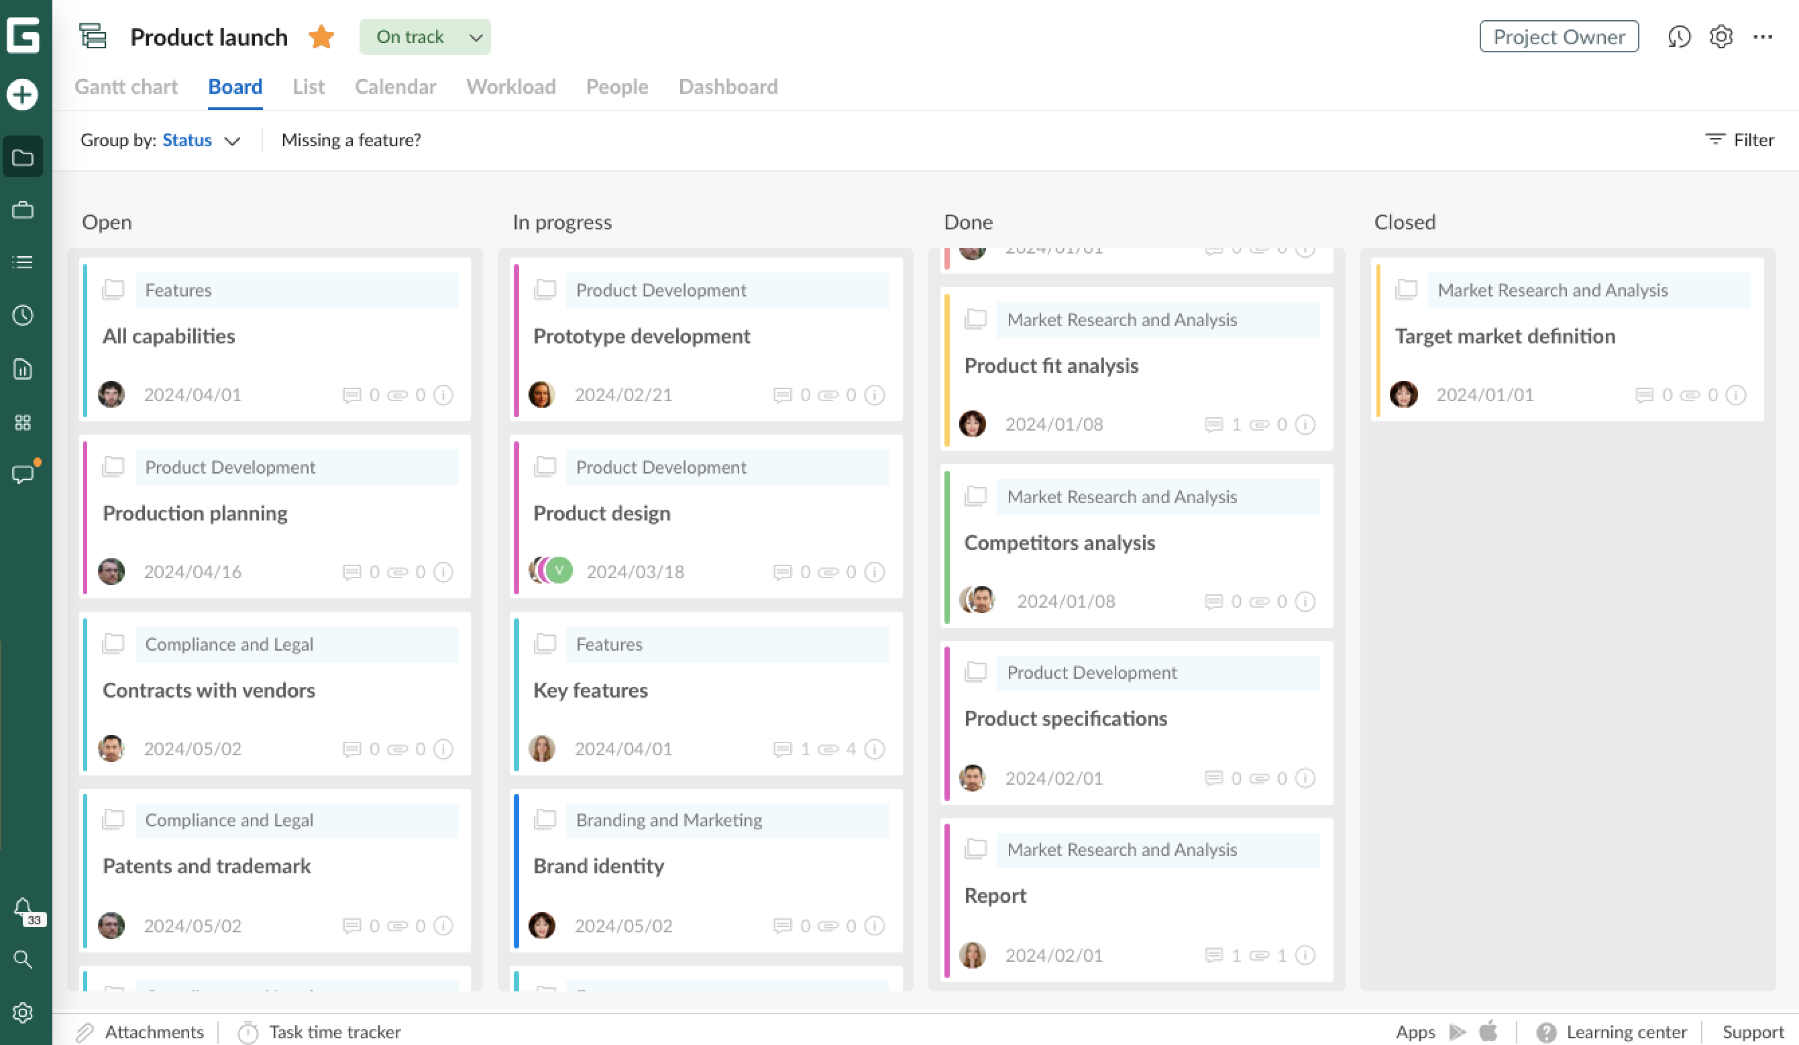Switch to the Gantt chart tab
The image size is (1799, 1045).
[125, 87]
